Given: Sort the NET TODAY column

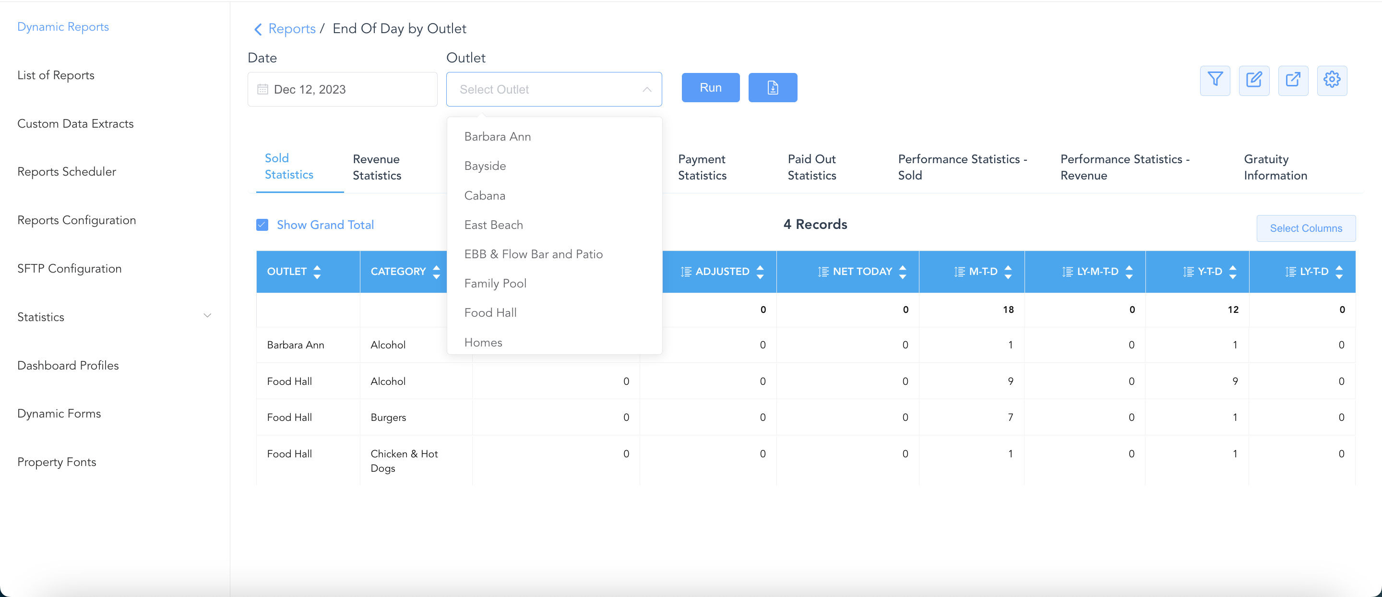Looking at the screenshot, I should point(902,272).
